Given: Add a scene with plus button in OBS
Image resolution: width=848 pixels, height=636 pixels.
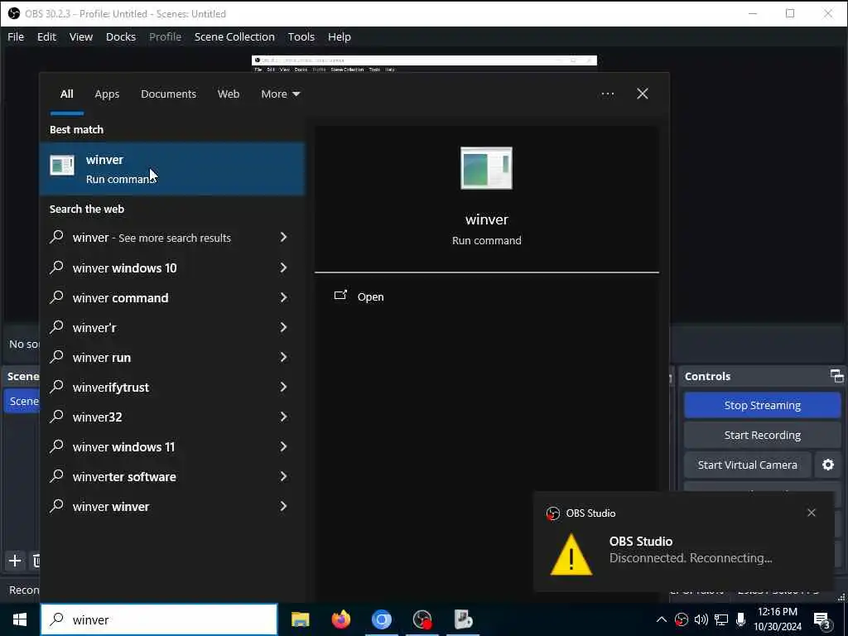Looking at the screenshot, I should click(15, 561).
